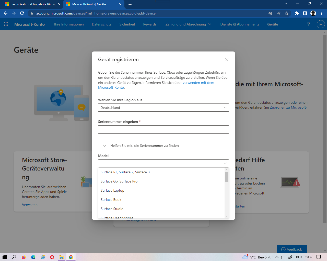Click the Verwalten link
The width and height of the screenshot is (327, 261).
[30, 205]
